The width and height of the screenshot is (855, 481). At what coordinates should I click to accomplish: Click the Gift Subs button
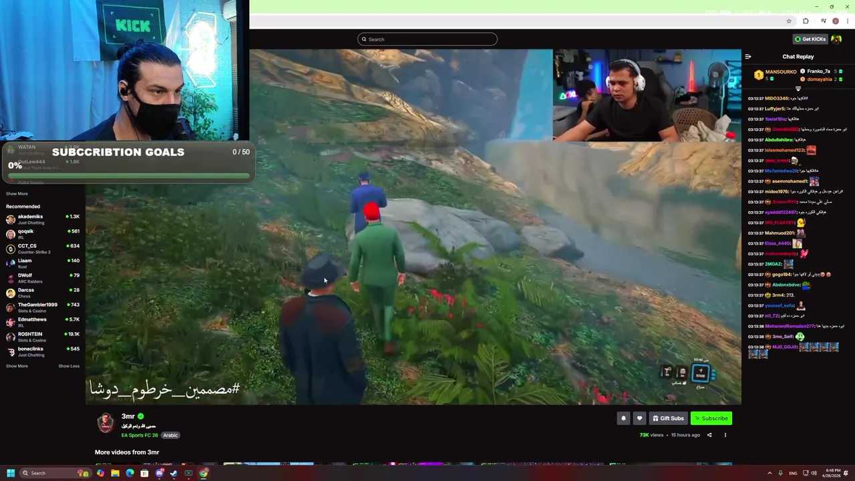coord(668,418)
